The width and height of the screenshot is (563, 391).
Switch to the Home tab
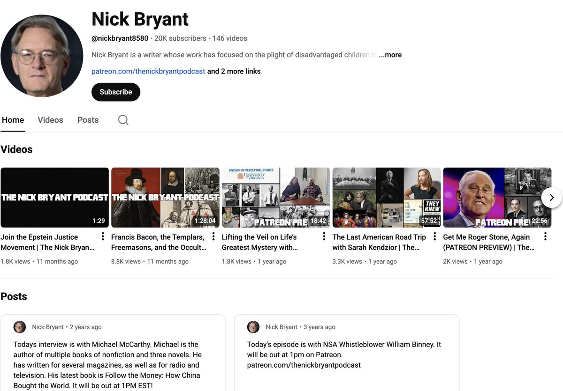point(13,120)
